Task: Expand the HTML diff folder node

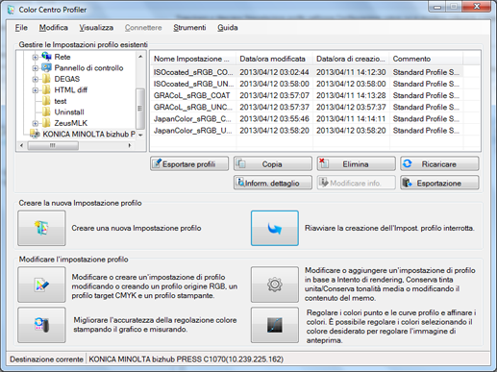Action: click(35, 90)
